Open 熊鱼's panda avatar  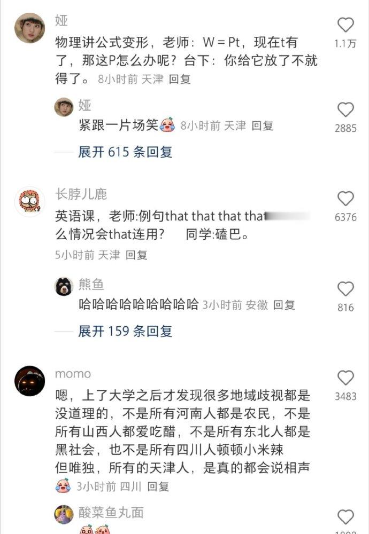[x=64, y=286]
